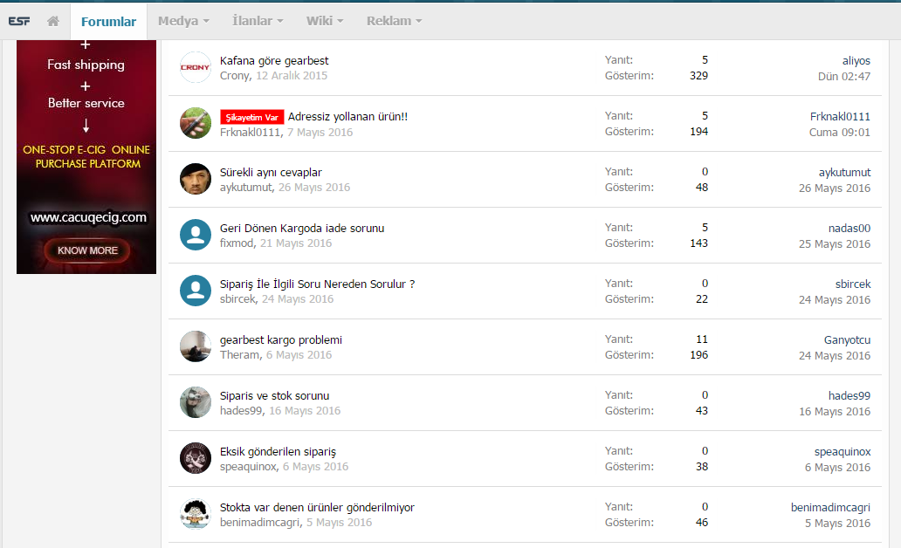Select the Forumlar tab
Viewport: 901px width, 548px height.
point(108,22)
